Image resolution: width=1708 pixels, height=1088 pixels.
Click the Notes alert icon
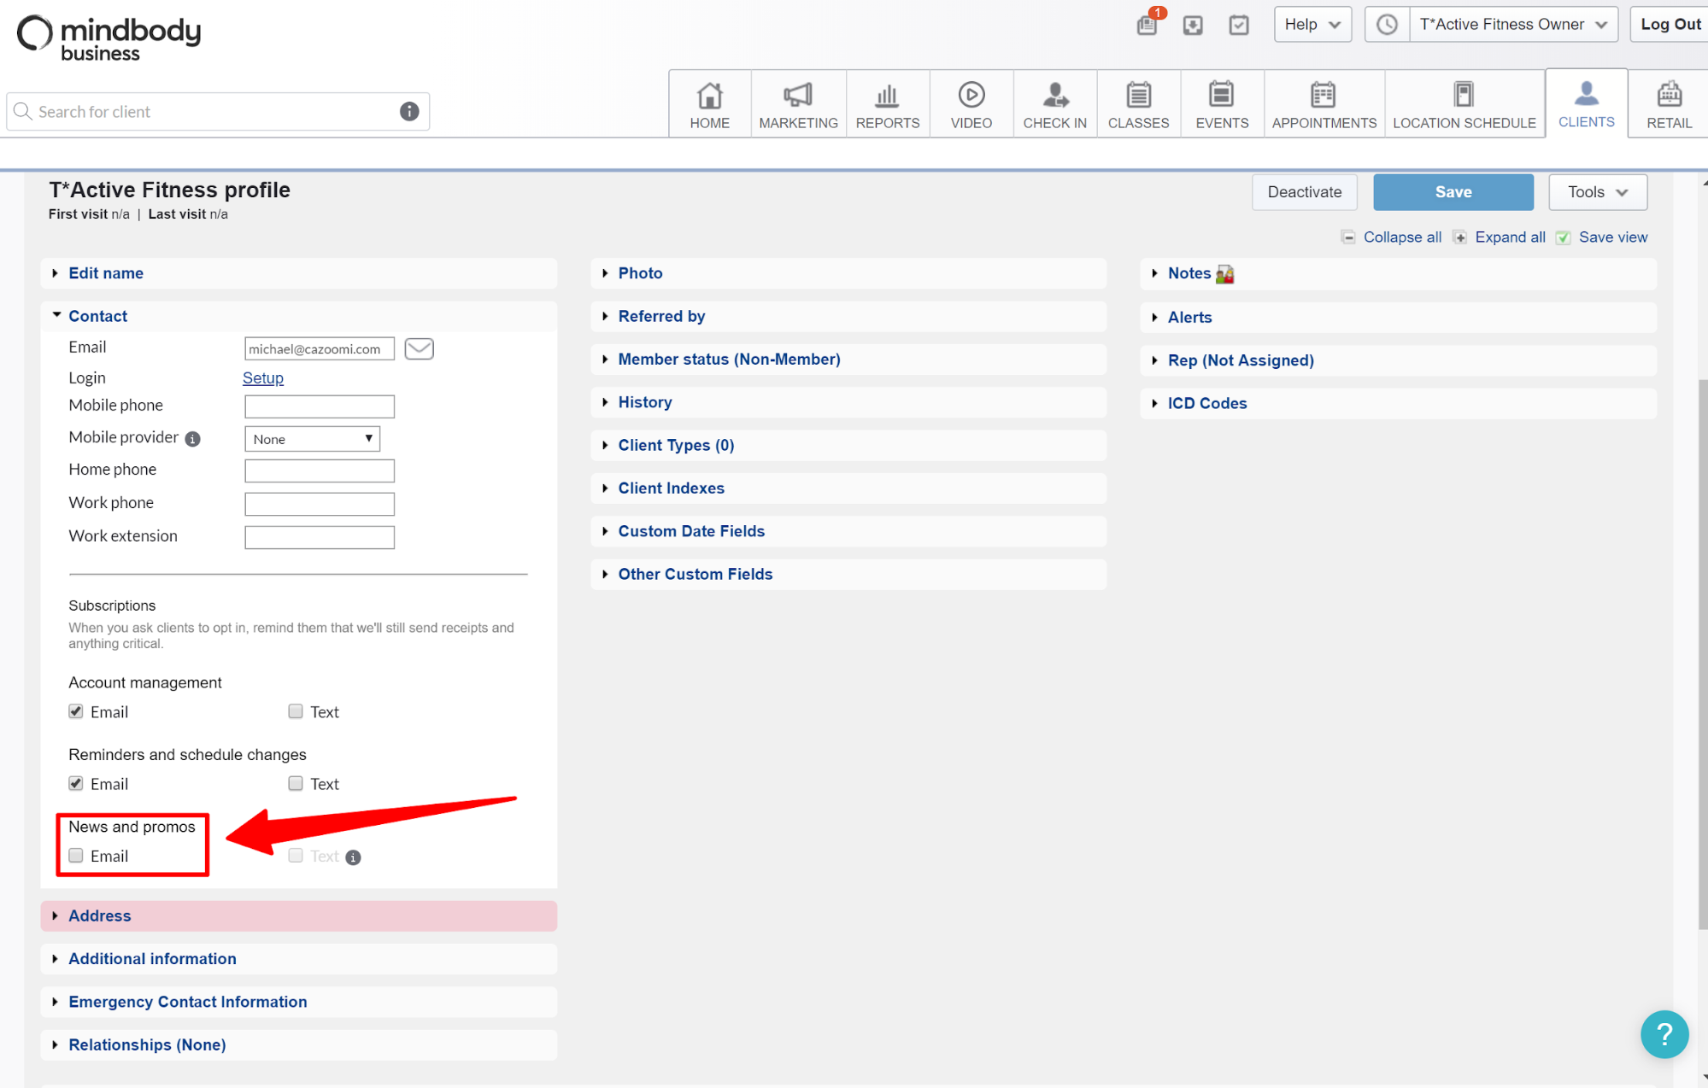1224,274
